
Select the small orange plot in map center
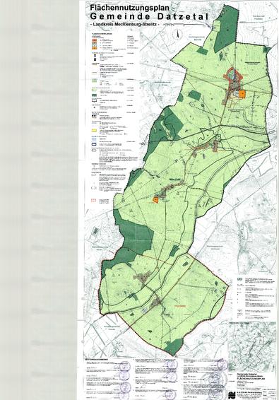(x=155, y=200)
